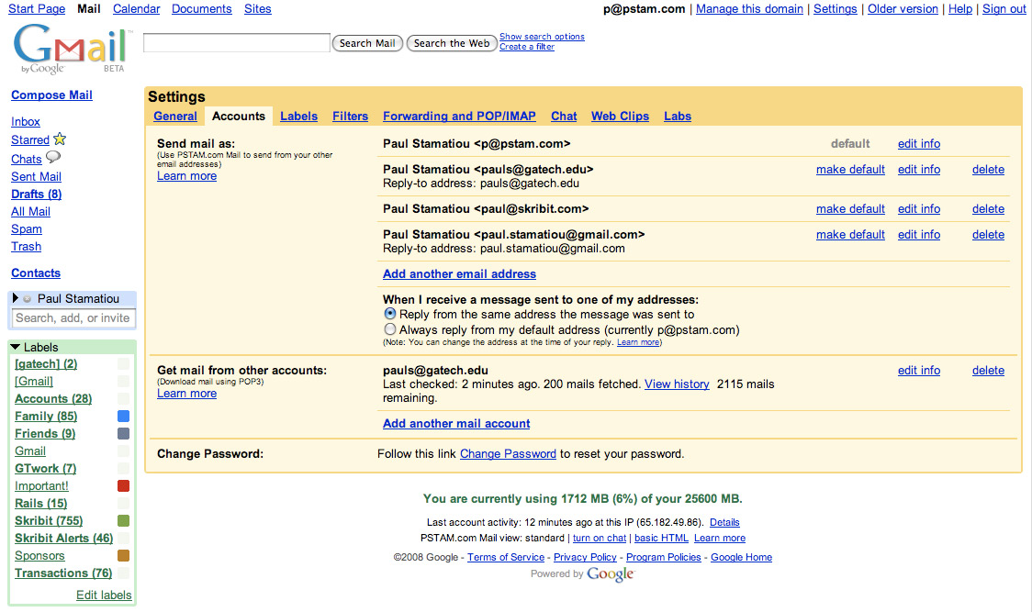The width and height of the screenshot is (1032, 612).
Task: Select 'Always reply from my default address' option
Action: [x=389, y=329]
